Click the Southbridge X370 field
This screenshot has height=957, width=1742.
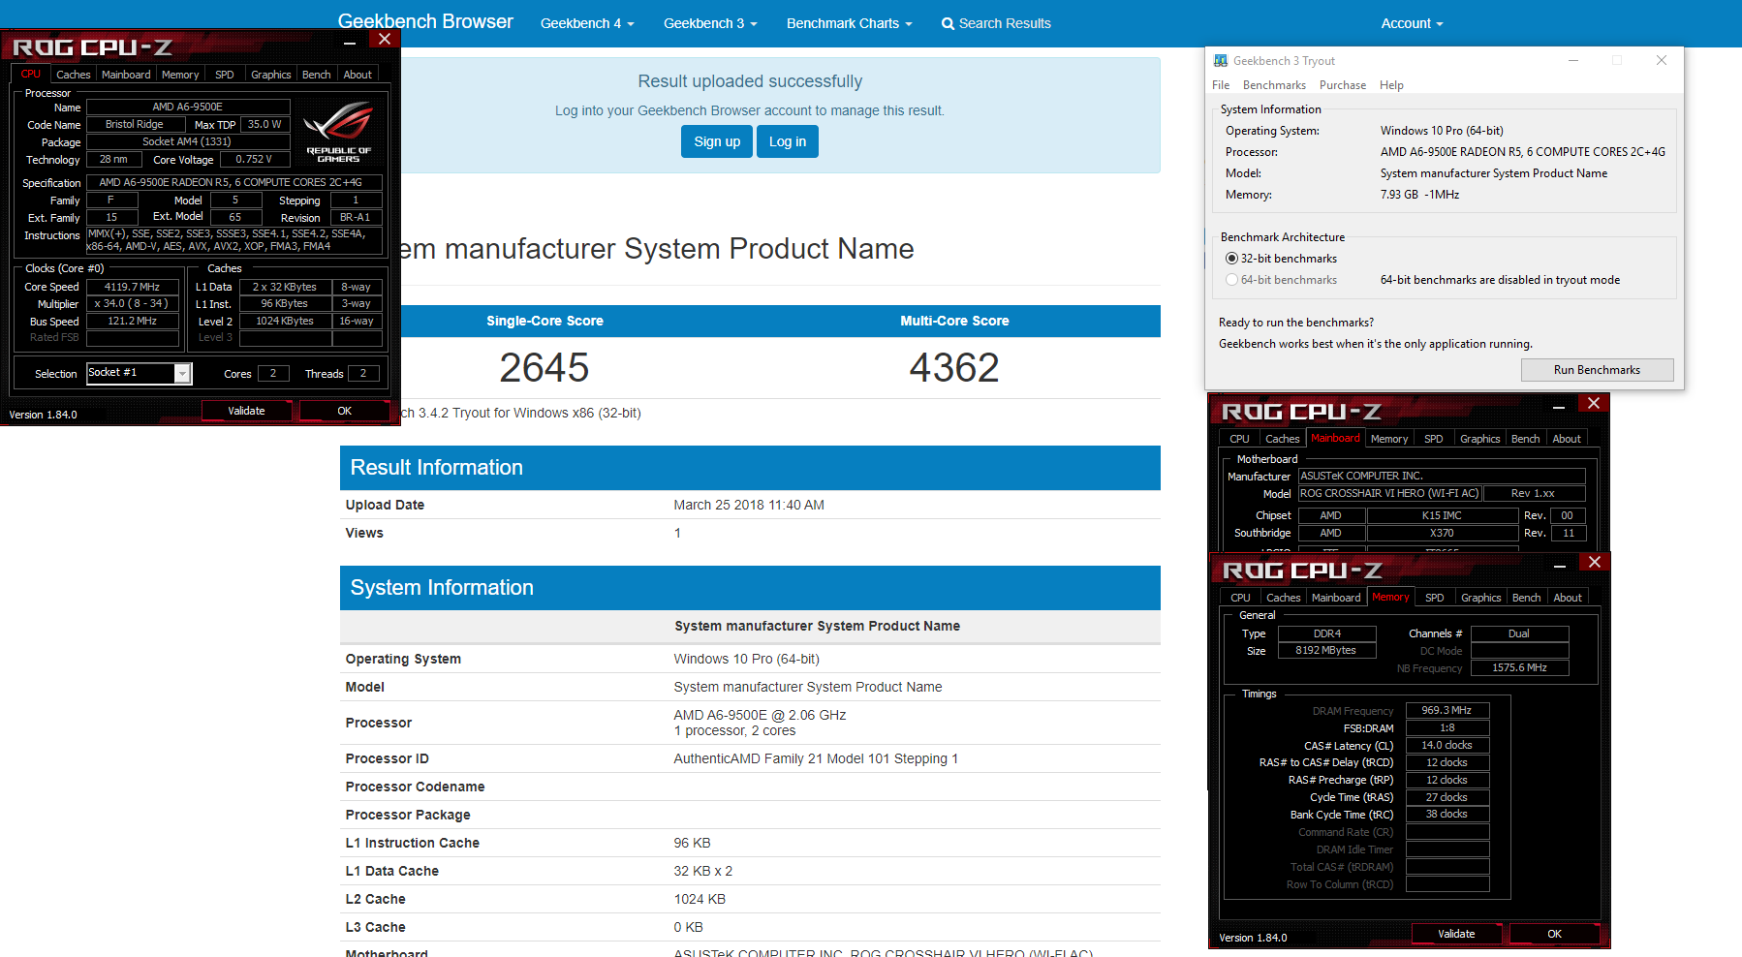[1442, 533]
